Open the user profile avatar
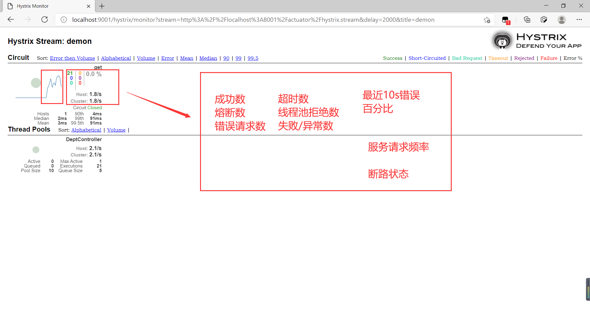This screenshot has width=590, height=316. click(562, 20)
